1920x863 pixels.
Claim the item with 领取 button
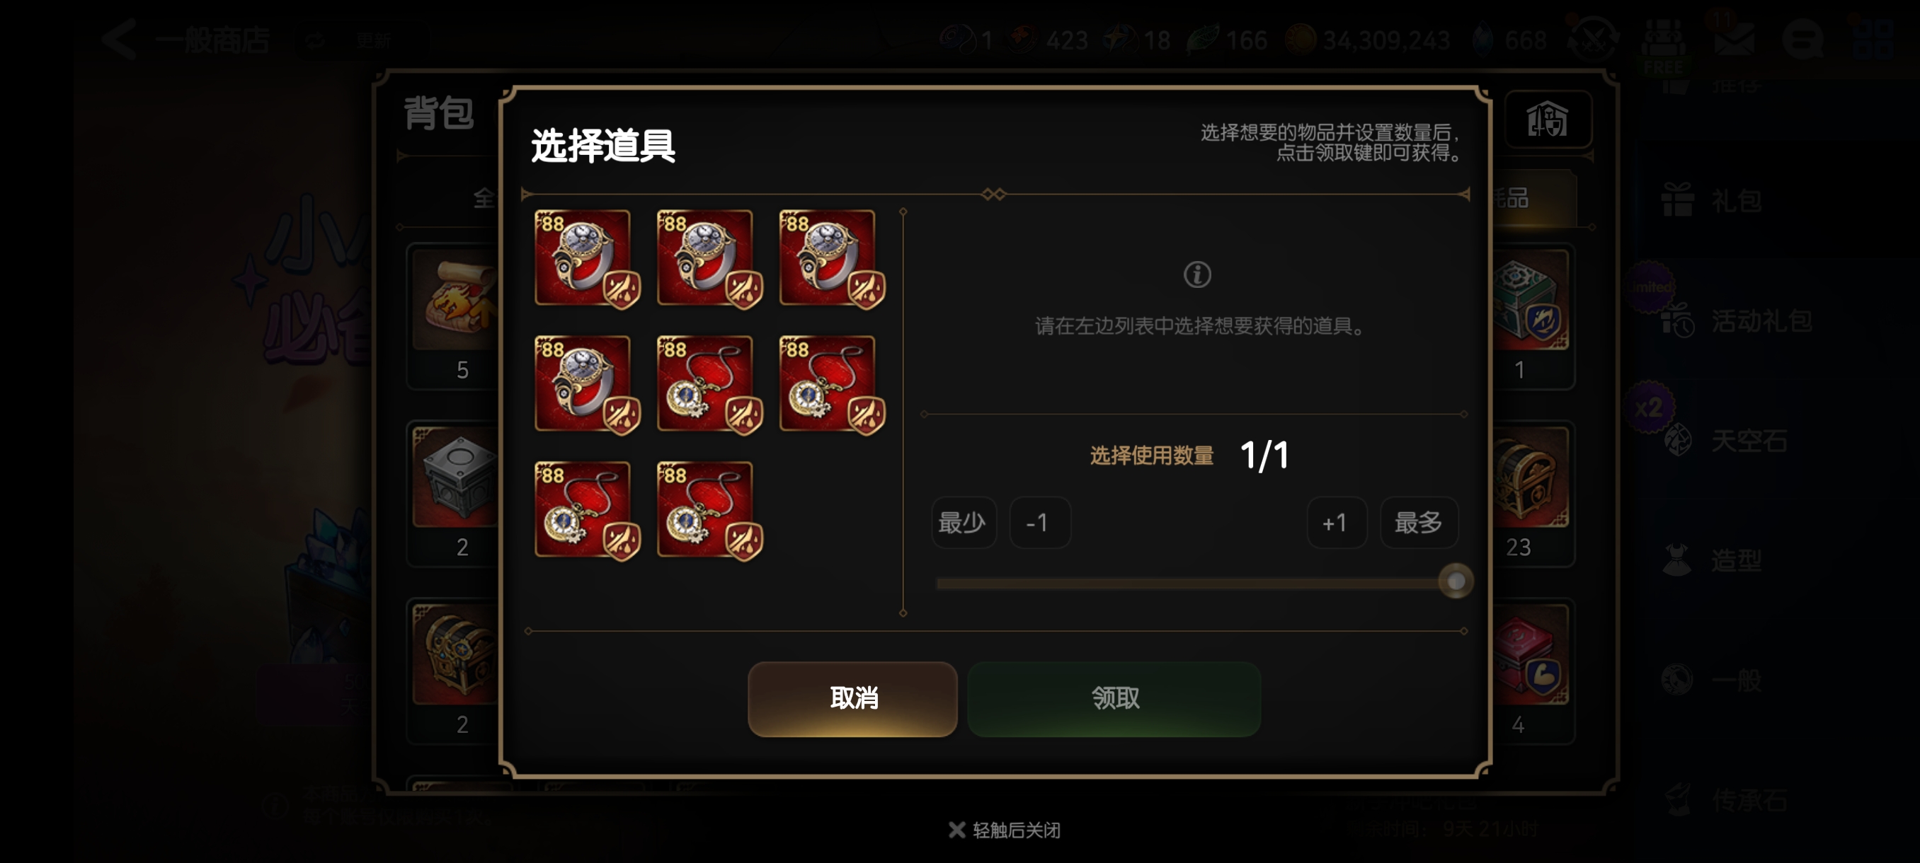point(1114,698)
